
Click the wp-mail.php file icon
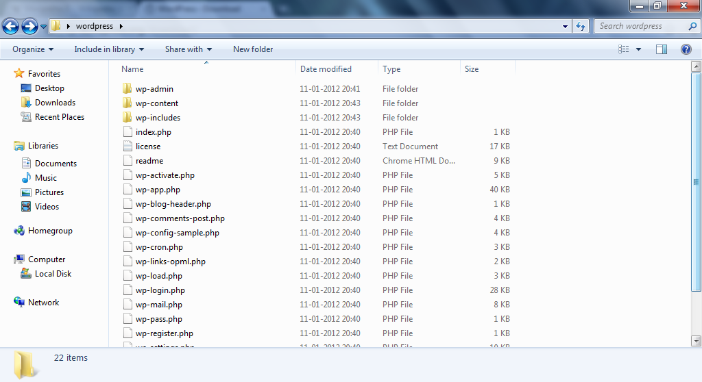pos(128,304)
